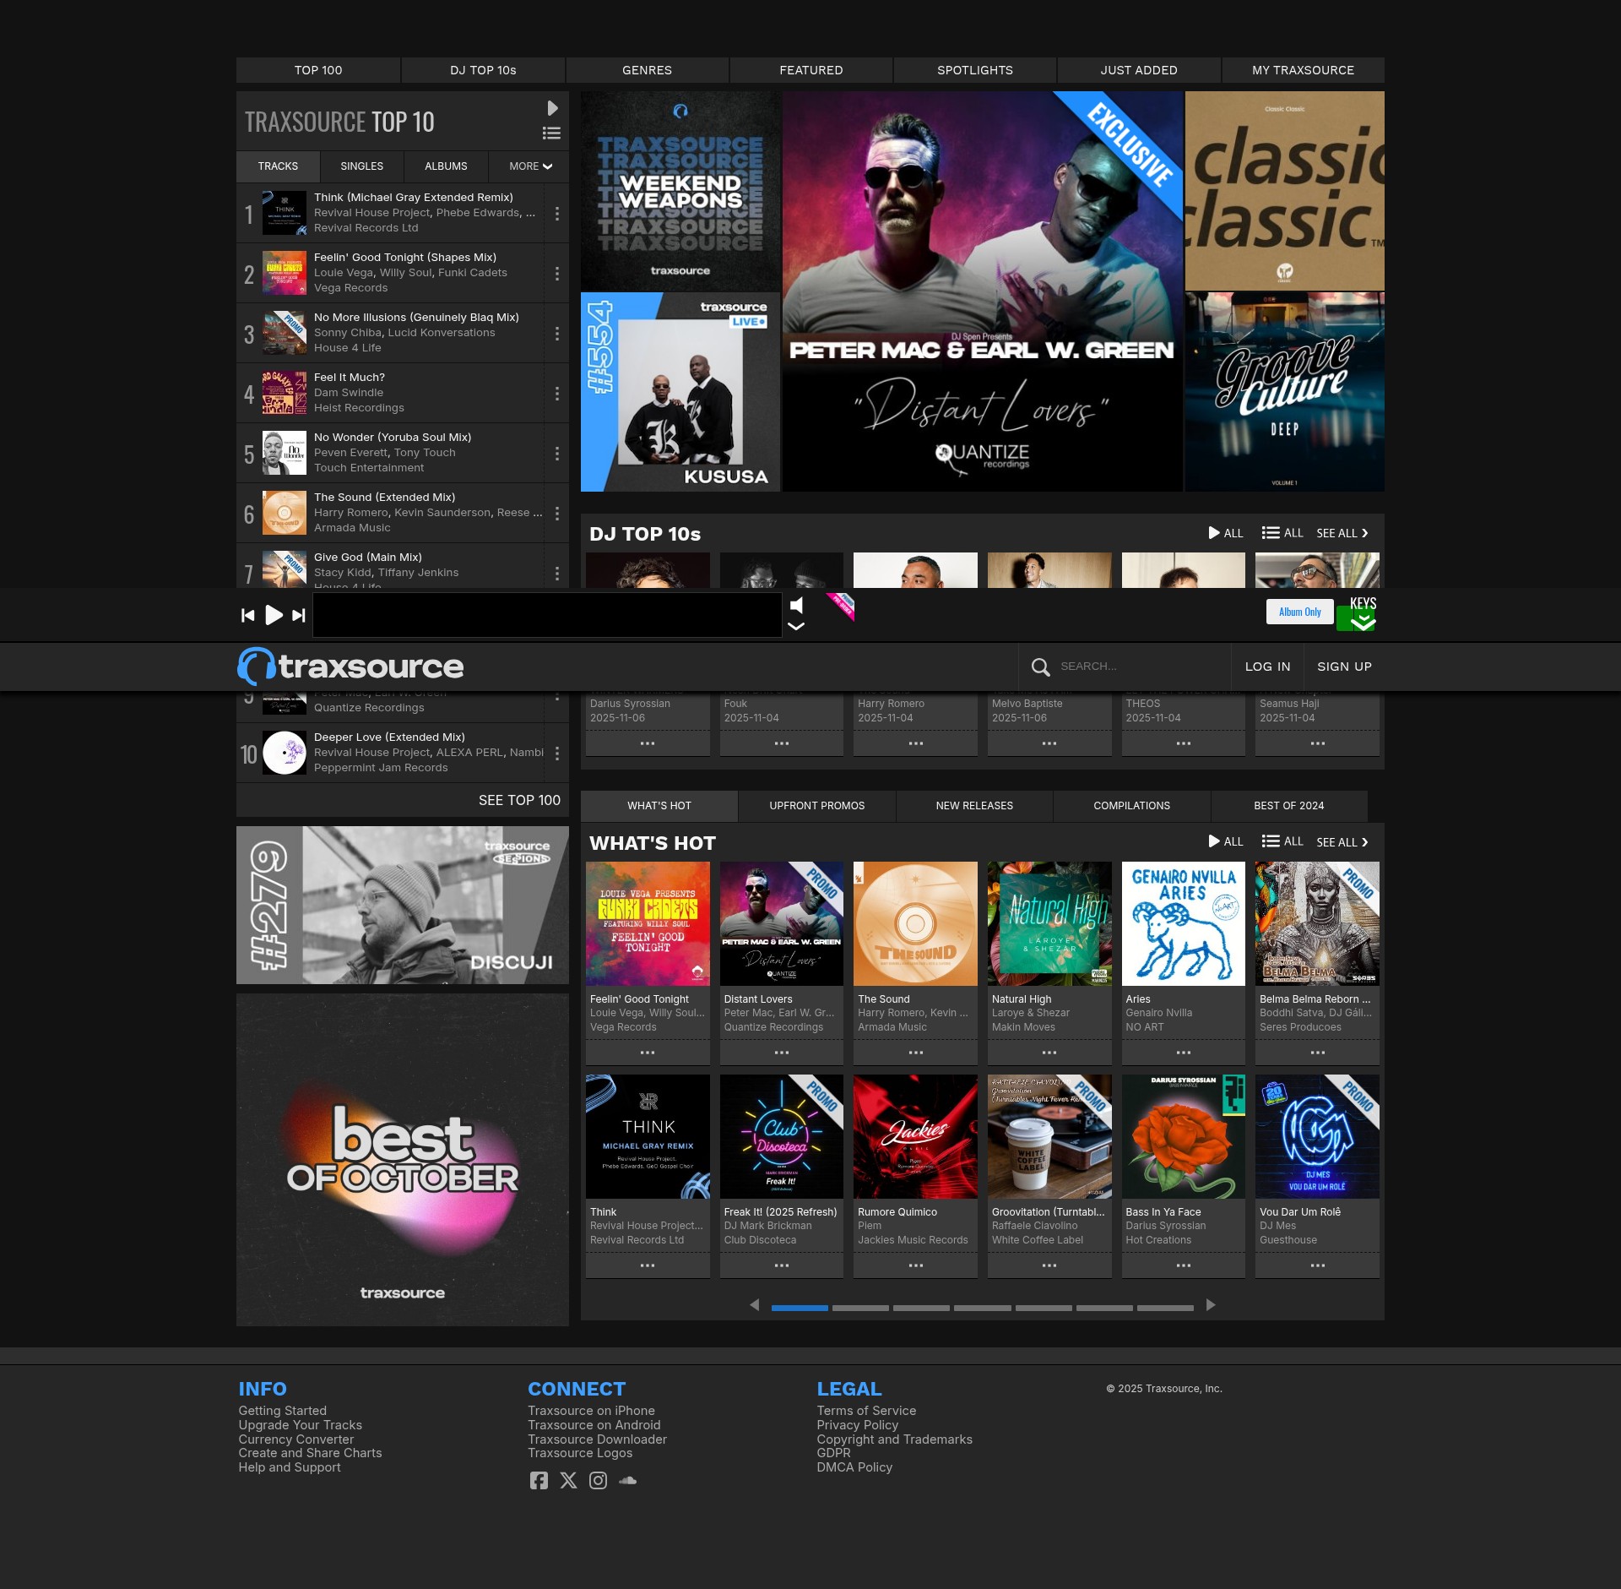Switch to ALBUMS tab in Top 10

[x=446, y=166]
